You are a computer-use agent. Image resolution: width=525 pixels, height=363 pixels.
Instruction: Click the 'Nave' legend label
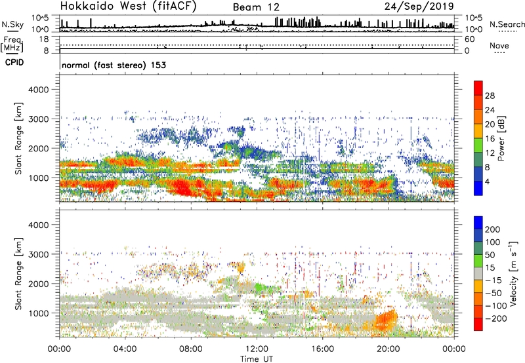[499, 45]
